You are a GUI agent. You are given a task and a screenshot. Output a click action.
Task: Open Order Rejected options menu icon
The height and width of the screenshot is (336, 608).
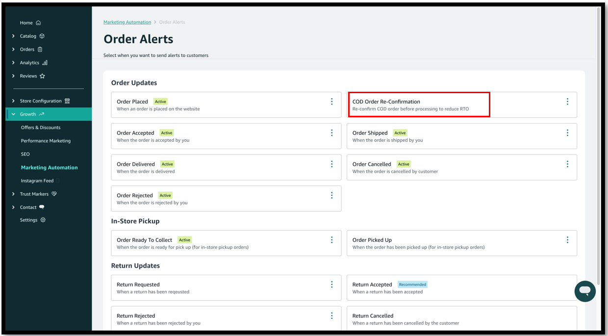(331, 195)
